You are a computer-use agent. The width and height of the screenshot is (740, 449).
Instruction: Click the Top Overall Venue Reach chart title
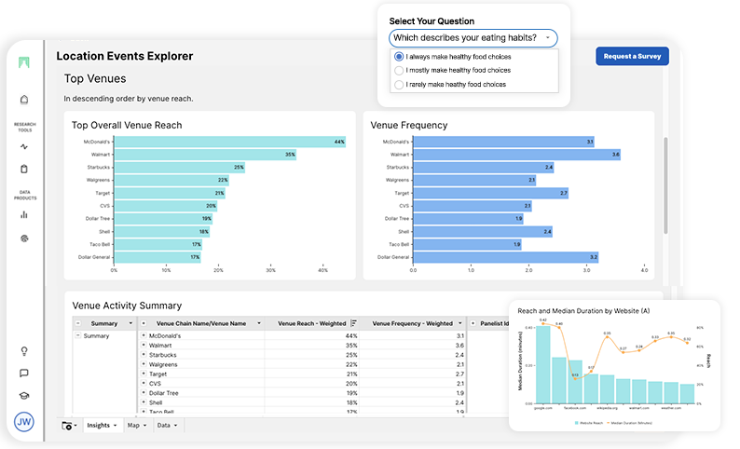point(127,126)
